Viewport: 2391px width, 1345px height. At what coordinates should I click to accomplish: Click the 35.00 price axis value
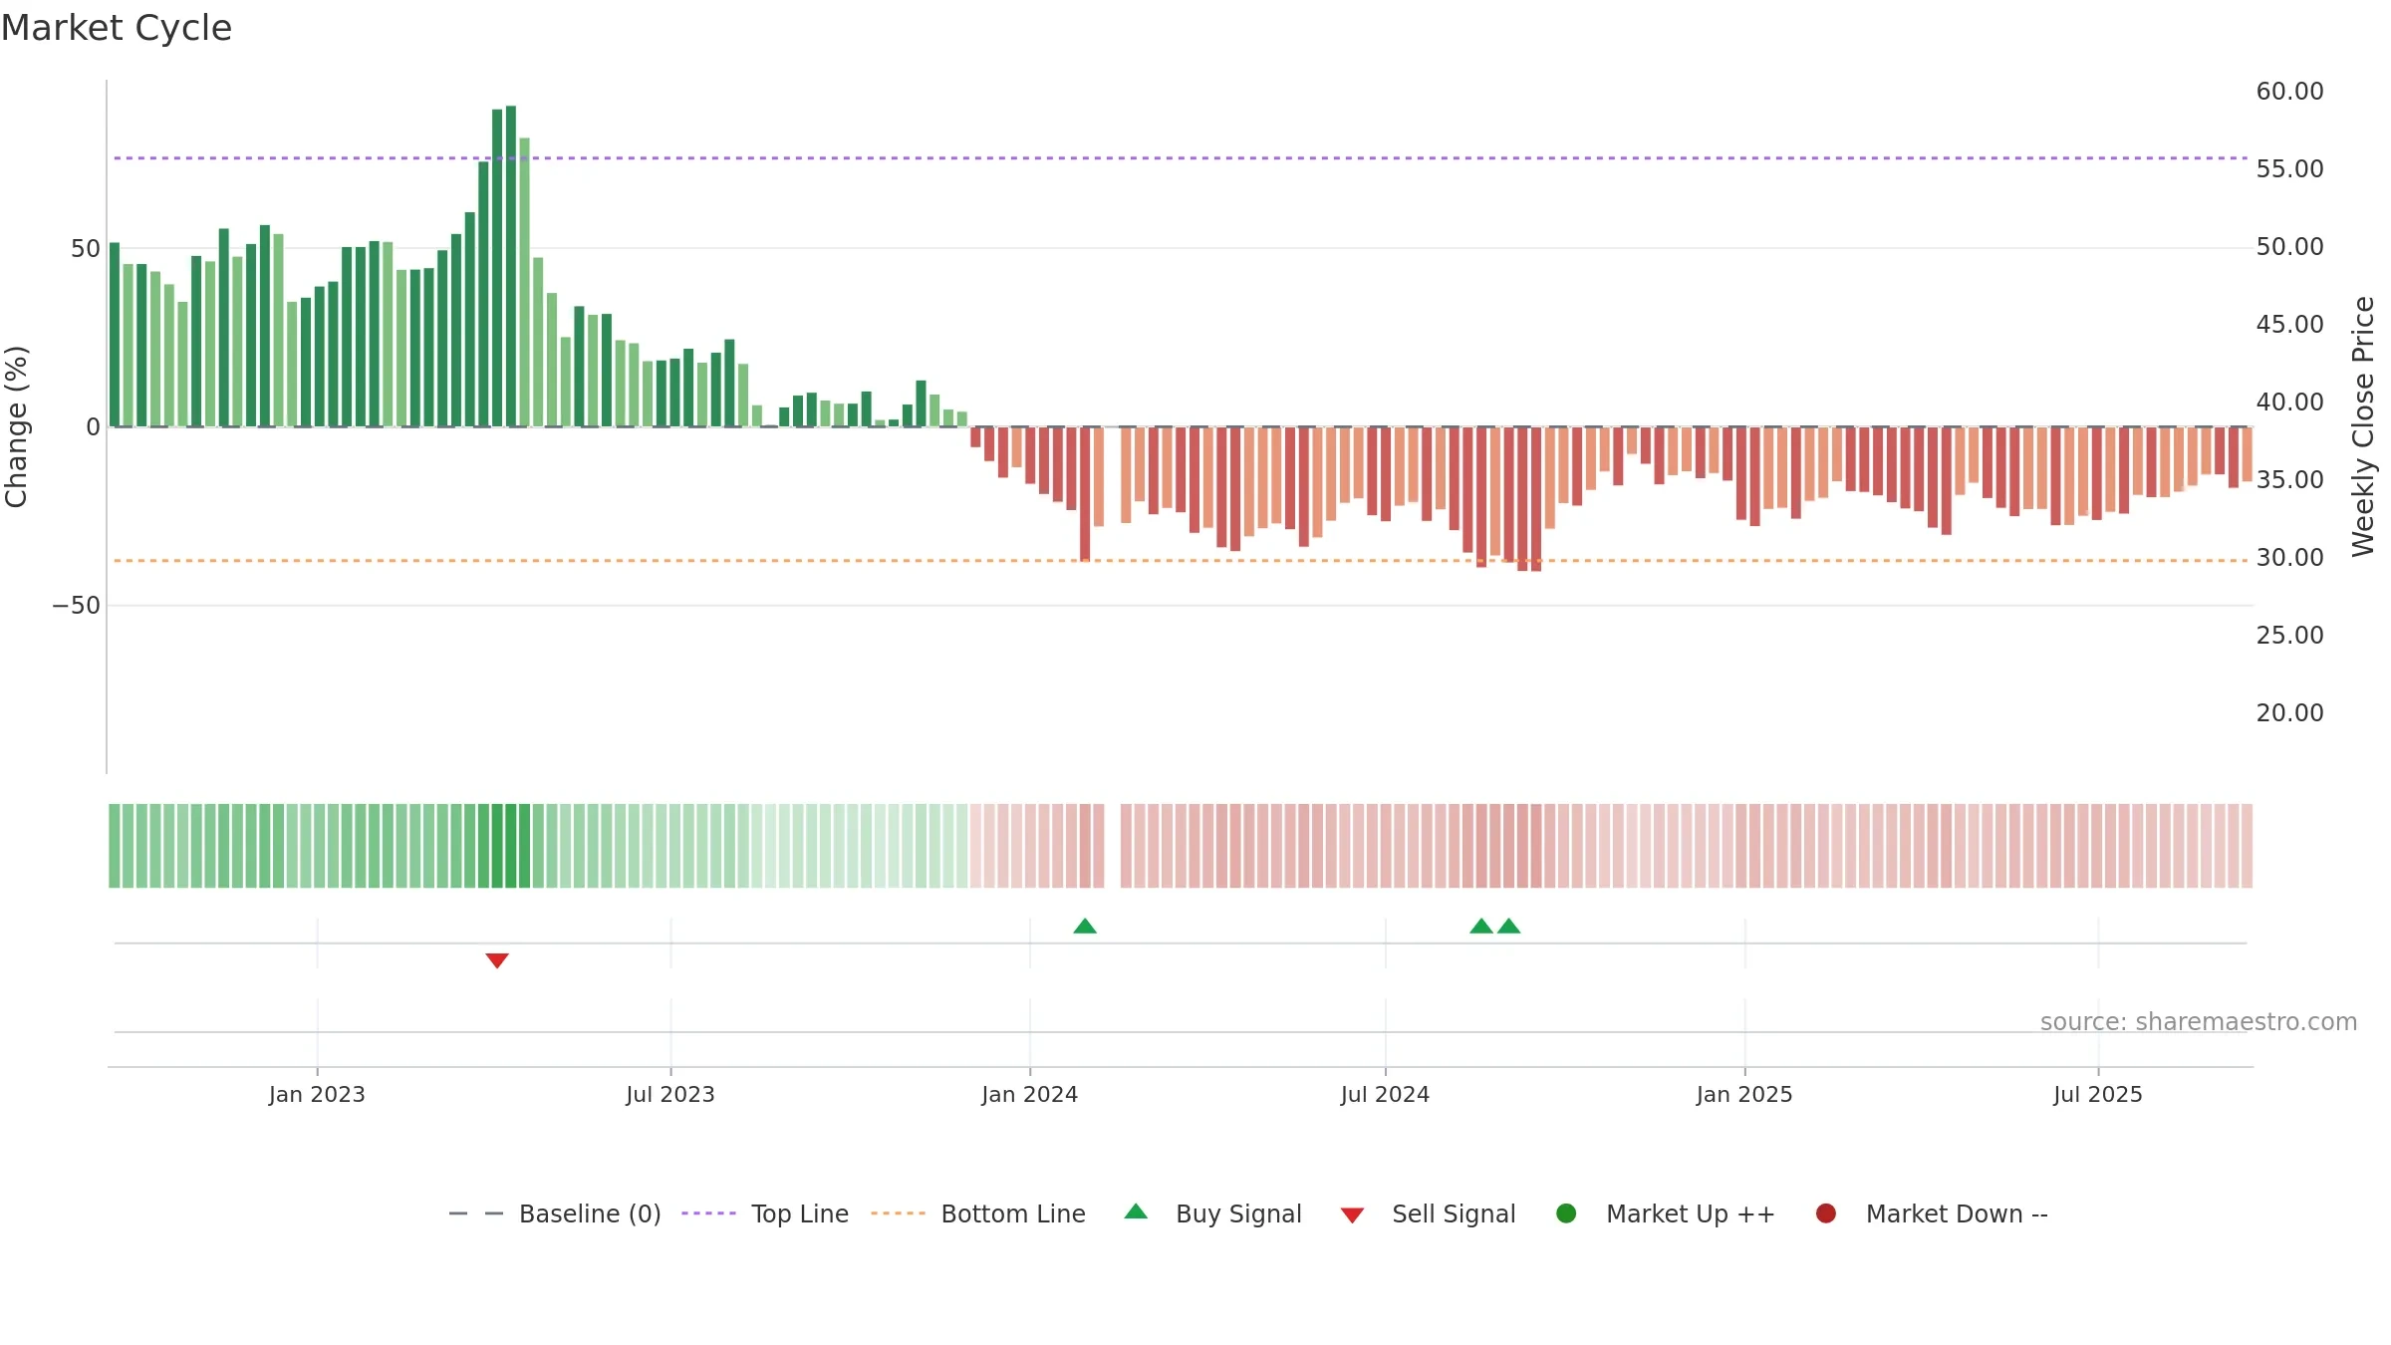pos(2289,480)
